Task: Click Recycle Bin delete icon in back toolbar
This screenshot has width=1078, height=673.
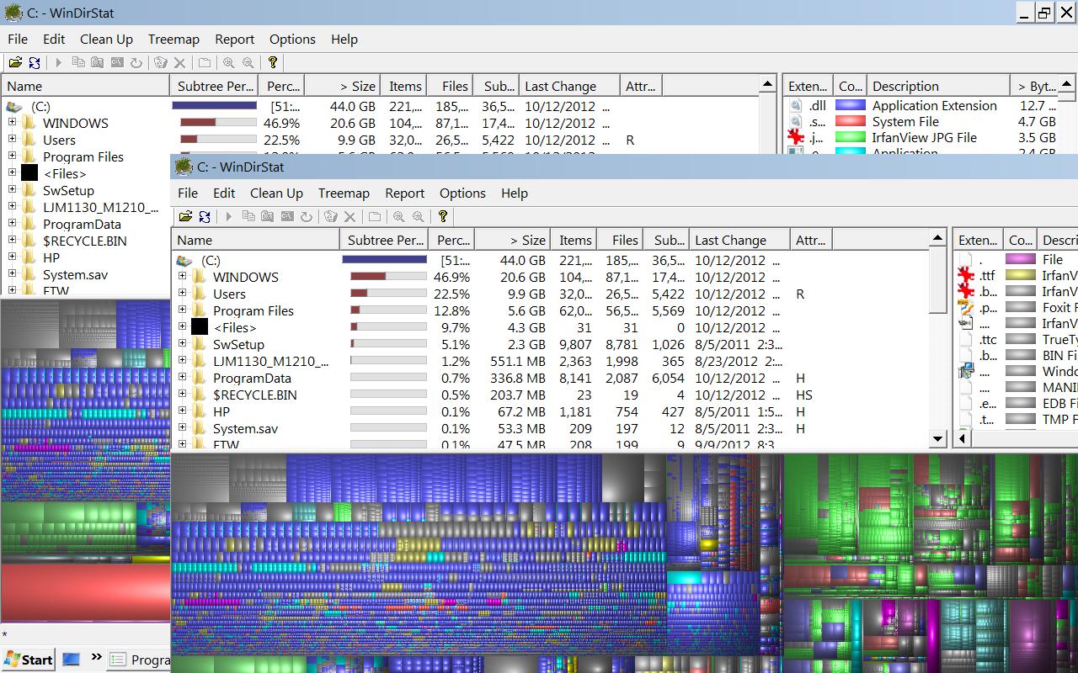Action: click(x=161, y=62)
